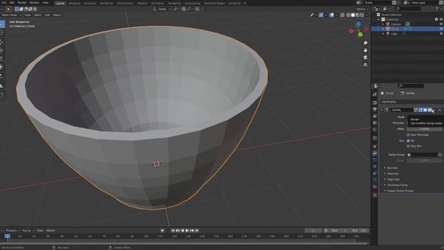This screenshot has width=444, height=250.
Task: Uncheck the Fill rim checkbox
Action: click(408, 140)
